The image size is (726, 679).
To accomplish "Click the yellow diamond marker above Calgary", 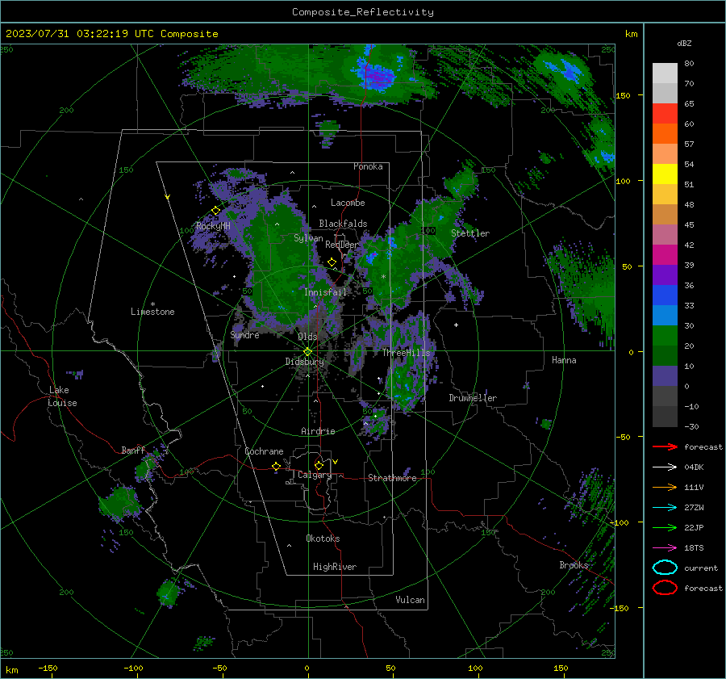I will pyautogui.click(x=319, y=465).
